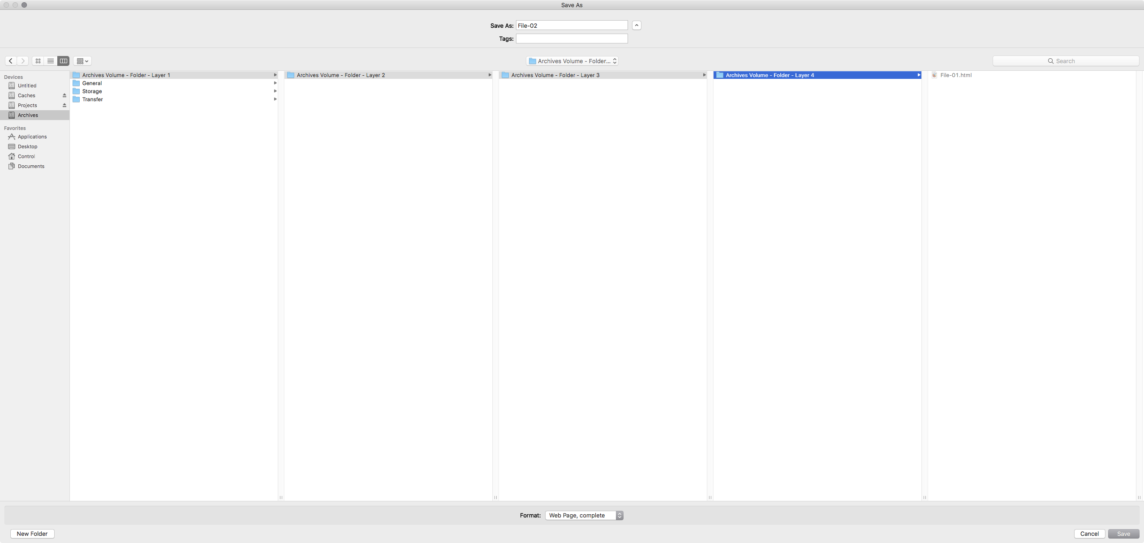
Task: Select the Caches device in sidebar
Action: [x=35, y=95]
